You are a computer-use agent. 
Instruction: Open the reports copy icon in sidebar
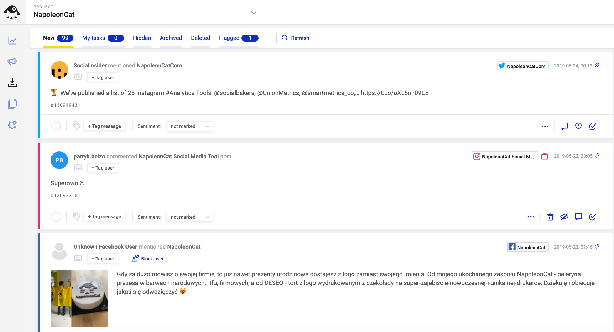tap(12, 104)
